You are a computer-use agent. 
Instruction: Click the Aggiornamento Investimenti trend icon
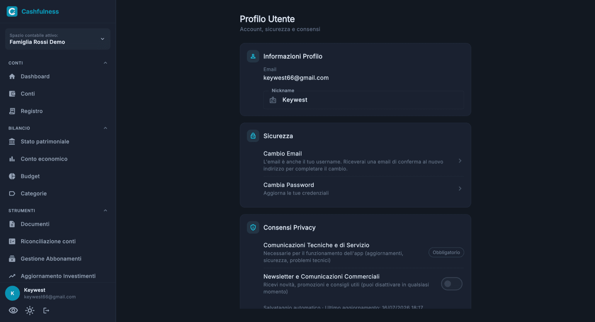pyautogui.click(x=12, y=276)
